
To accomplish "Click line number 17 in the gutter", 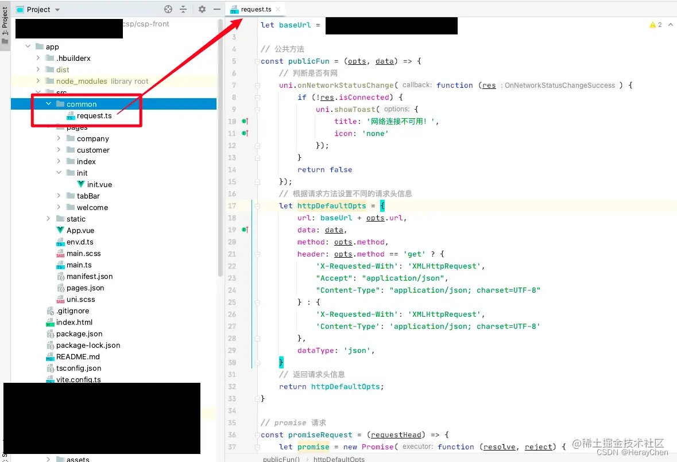I will point(232,206).
